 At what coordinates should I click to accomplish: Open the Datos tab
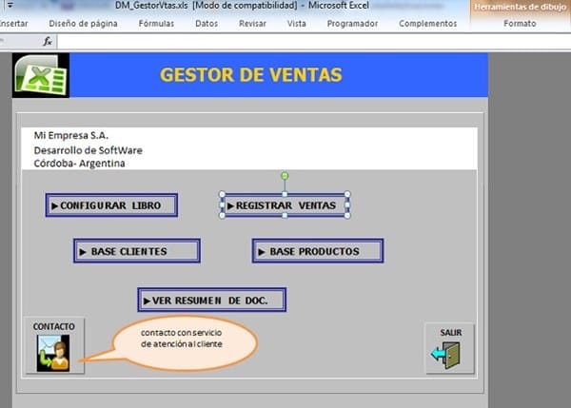click(207, 23)
